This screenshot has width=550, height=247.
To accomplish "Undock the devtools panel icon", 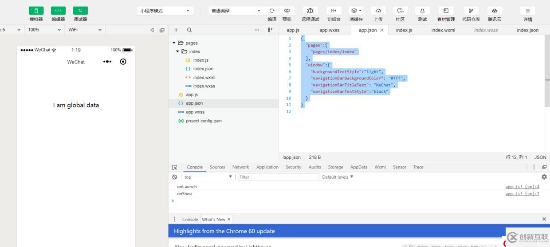I will point(544,167).
